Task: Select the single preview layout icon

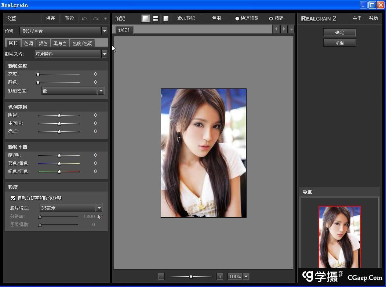Action: pos(146,18)
